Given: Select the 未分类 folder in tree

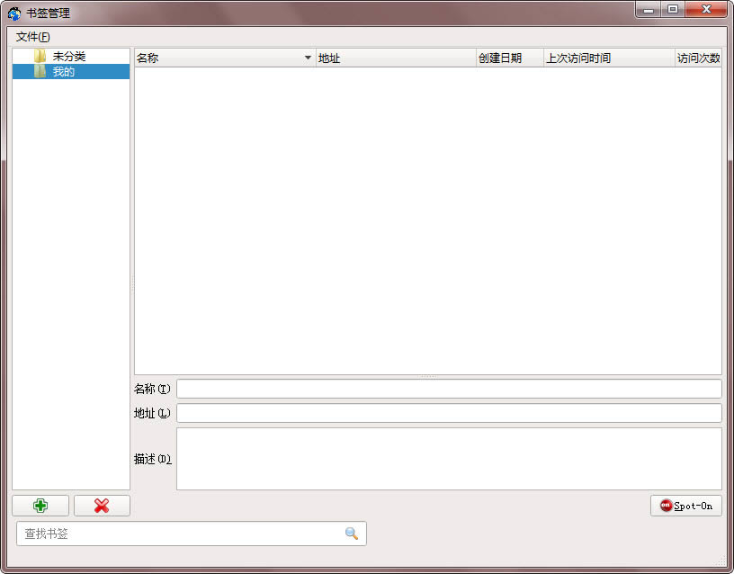Looking at the screenshot, I should [71, 56].
